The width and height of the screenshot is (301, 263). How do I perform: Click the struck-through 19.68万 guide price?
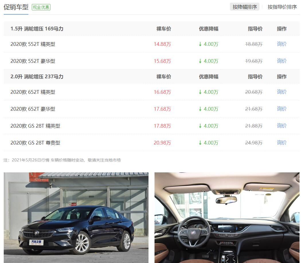pos(254,61)
